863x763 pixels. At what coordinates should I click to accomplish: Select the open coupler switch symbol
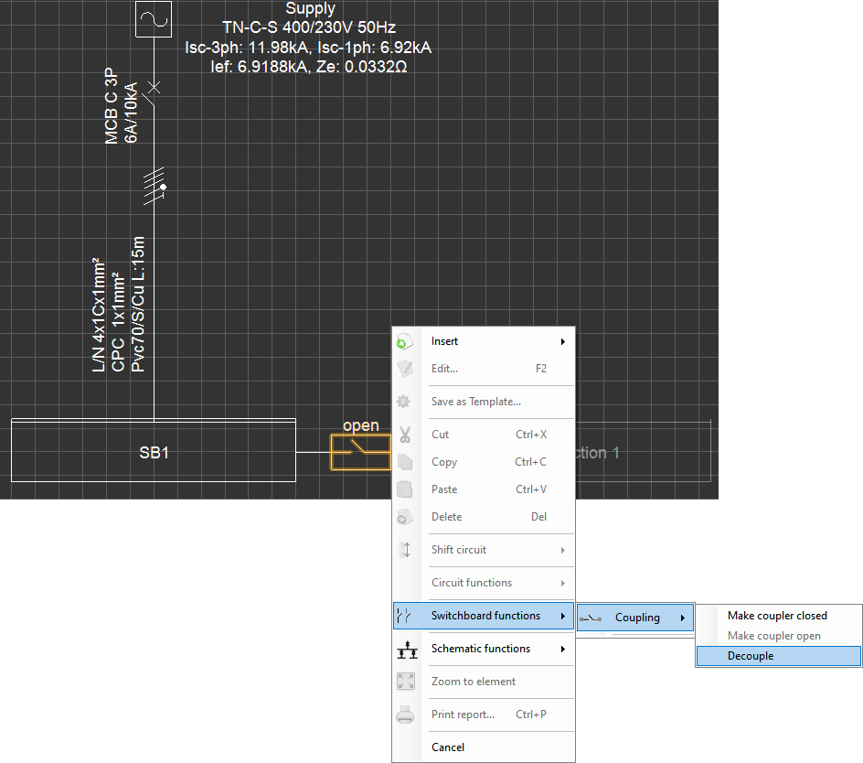tap(360, 452)
